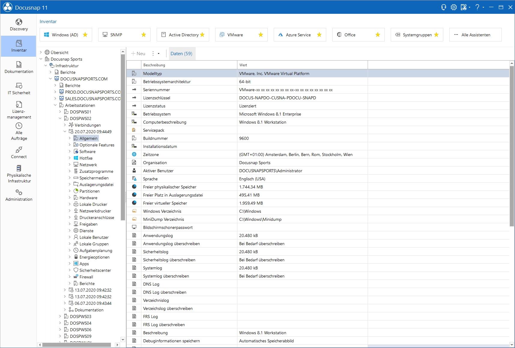Select the Inventar sidebar section
The height and width of the screenshot is (348, 515).
[19, 46]
